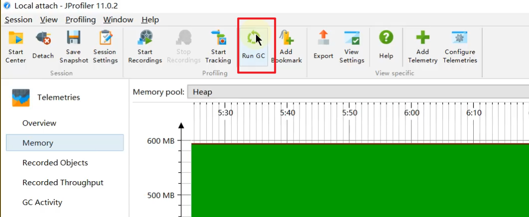Click the 5:30 time axis label
This screenshot has height=217, width=529.
click(225, 113)
